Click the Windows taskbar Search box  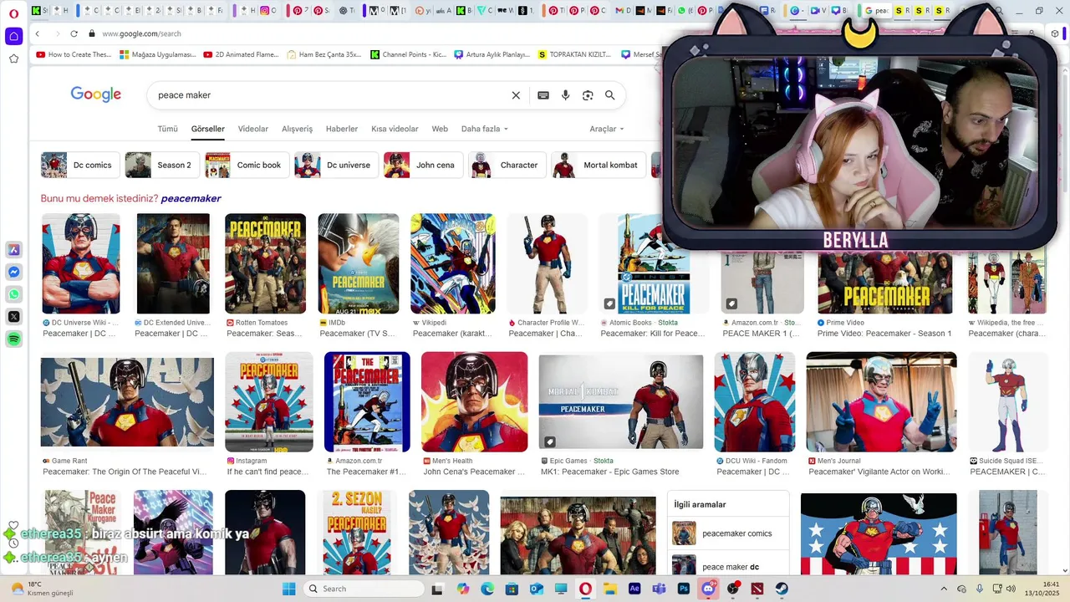[x=364, y=589]
